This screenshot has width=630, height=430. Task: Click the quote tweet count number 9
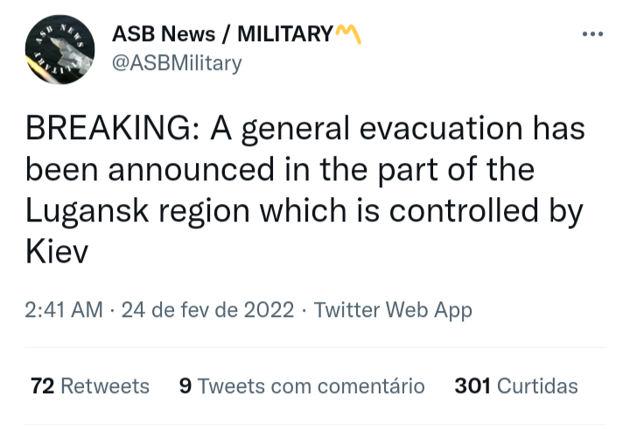185,386
